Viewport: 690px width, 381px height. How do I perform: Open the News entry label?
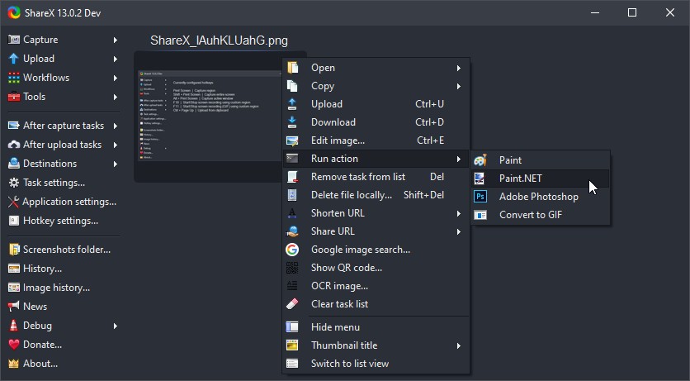pyautogui.click(x=35, y=307)
